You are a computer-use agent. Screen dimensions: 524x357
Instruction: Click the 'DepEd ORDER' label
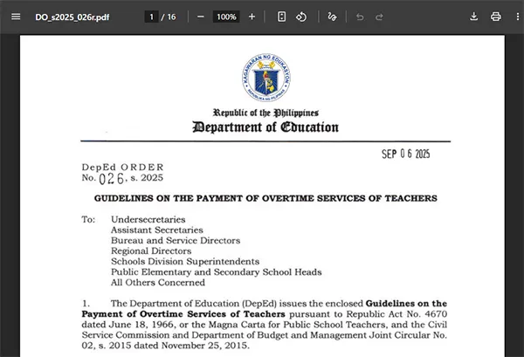(x=122, y=167)
